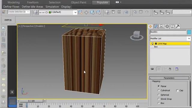192x108 pixels.
Task: Open the Create command panel tab
Action: (151, 26)
